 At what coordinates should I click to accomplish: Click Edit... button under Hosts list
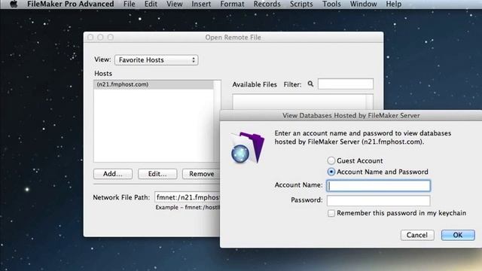coord(157,174)
